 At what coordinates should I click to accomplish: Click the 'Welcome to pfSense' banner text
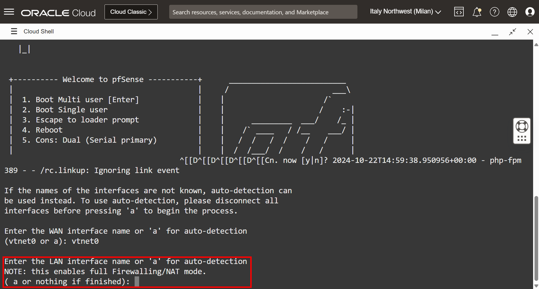pos(103,79)
